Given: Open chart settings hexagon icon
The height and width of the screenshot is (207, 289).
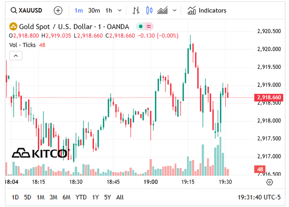Looking at the screenshot, I should pos(270,183).
